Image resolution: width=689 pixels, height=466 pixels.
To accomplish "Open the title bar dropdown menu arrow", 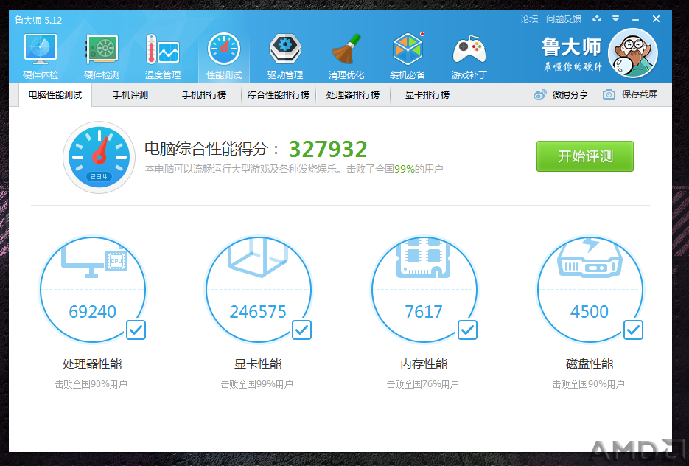I will click(x=615, y=18).
